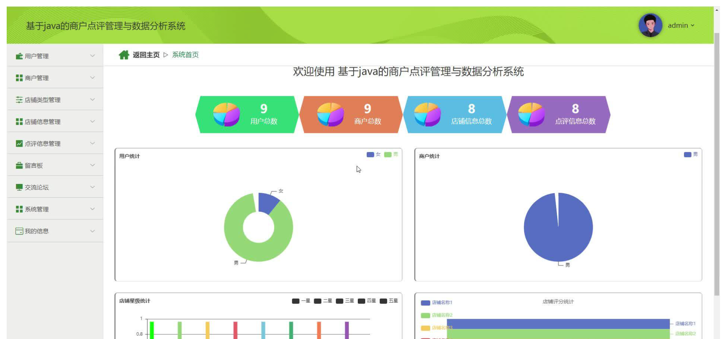Click the blue 店铺名称1 funnel bar

(558, 324)
